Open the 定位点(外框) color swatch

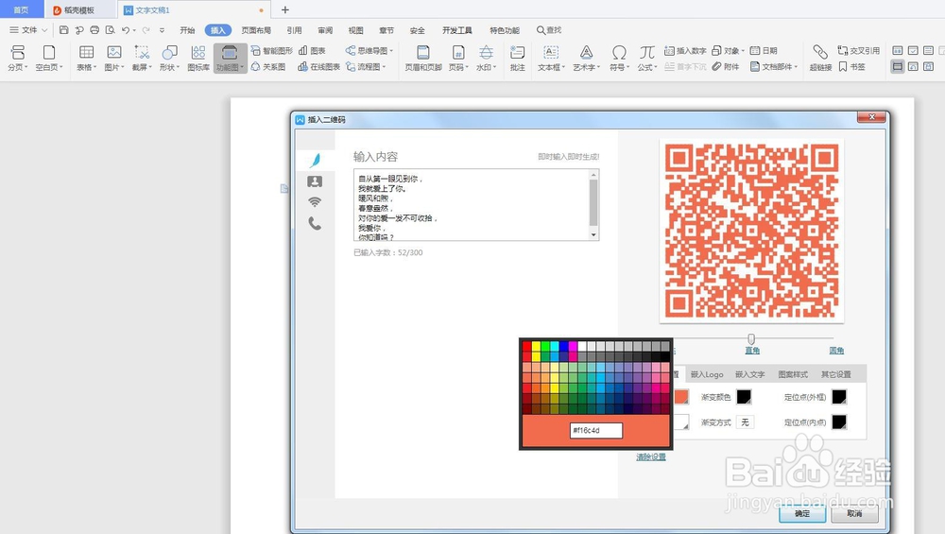pos(839,397)
